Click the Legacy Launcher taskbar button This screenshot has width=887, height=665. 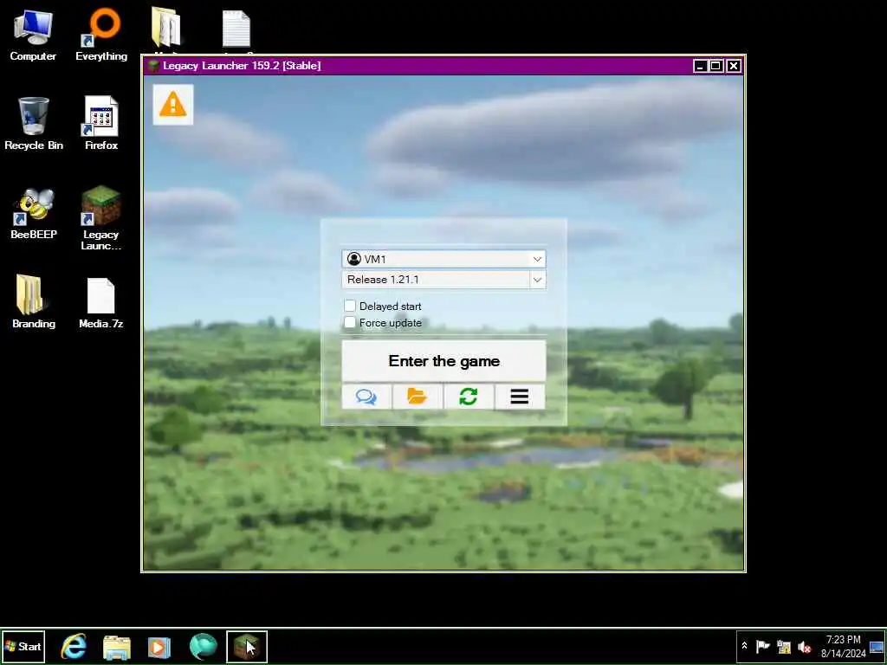[247, 647]
